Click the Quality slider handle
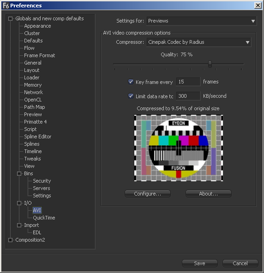Image resolution: width=264 pixels, height=273 pixels. [210, 64]
